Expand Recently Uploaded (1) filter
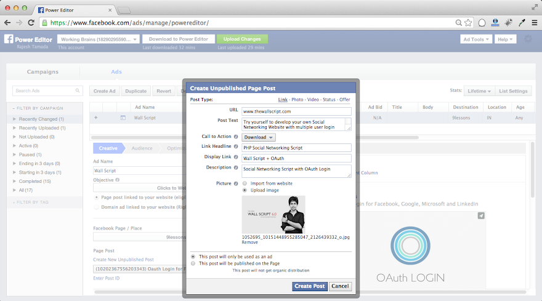The image size is (542, 301). [15, 128]
